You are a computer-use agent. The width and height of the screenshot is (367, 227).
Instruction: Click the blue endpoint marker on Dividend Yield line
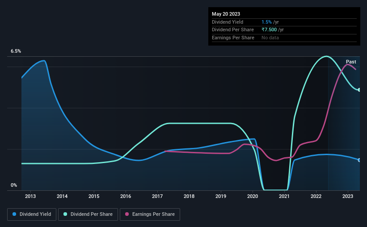click(x=359, y=160)
